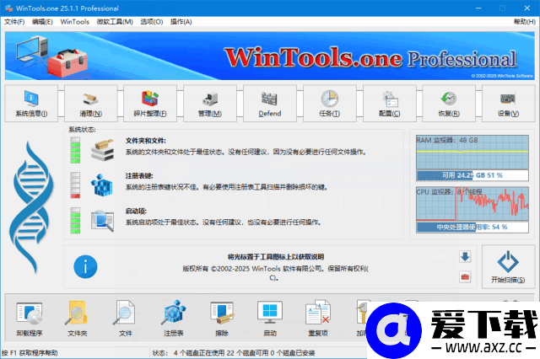Click the WinTools.one Professional banner
Image resolution: width=540 pixels, height=359 pixels.
(x=270, y=56)
